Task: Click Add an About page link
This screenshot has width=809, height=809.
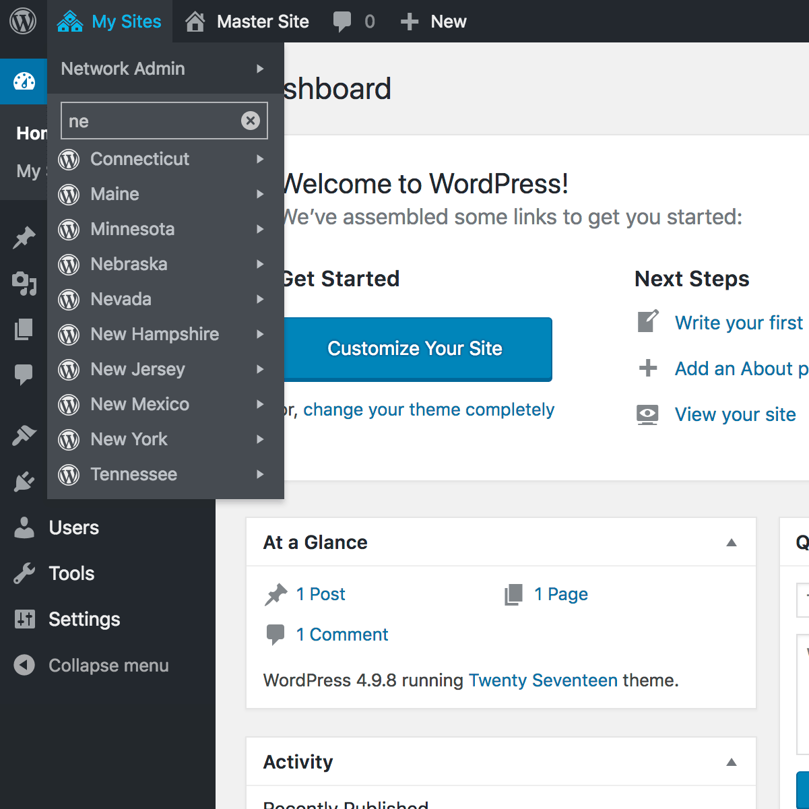Action: 742,368
